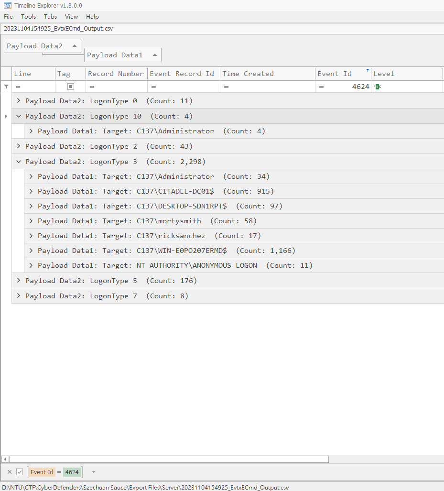The width and height of the screenshot is (444, 491).
Task: Expand the ricksanchez target group
Action: point(31,236)
